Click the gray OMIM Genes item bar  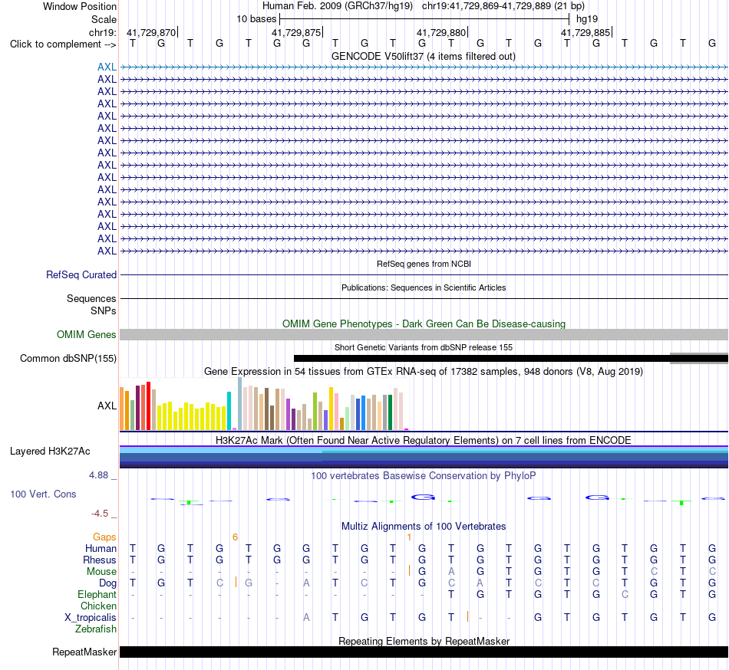(424, 335)
